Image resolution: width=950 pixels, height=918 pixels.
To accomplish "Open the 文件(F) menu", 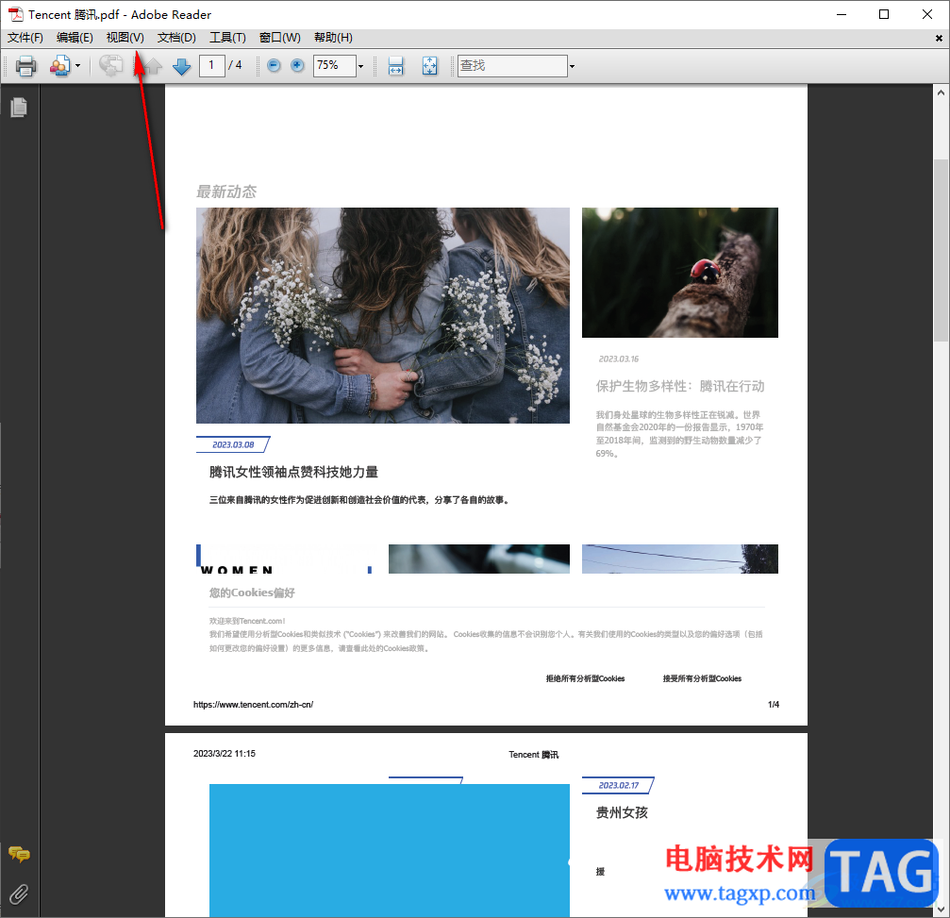I will [25, 38].
